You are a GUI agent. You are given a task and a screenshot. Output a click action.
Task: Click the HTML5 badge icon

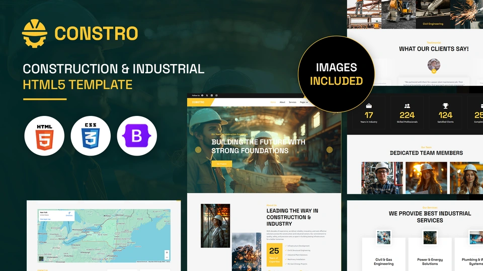point(44,136)
